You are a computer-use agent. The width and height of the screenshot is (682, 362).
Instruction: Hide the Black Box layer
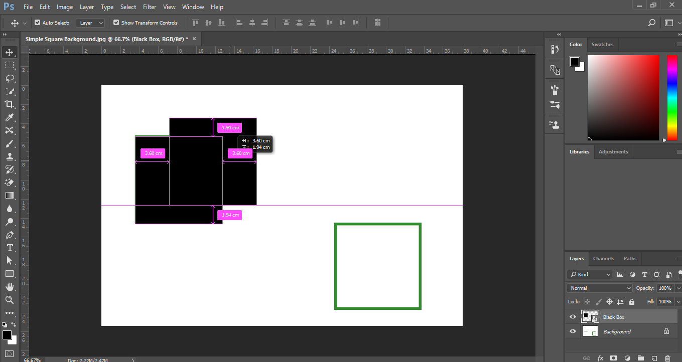click(x=573, y=317)
